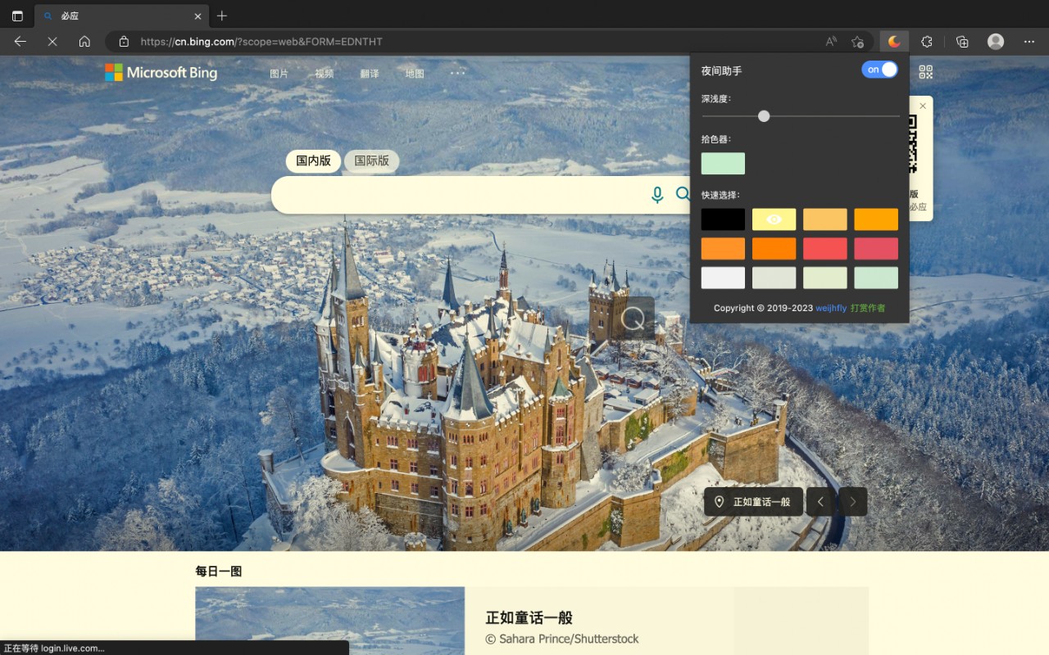
Task: Click the 快速选择 label
Action: pos(720,195)
